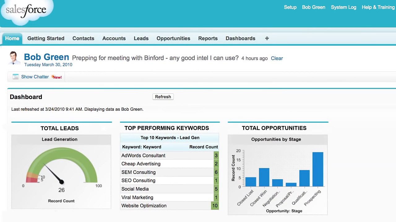Select the Cheap Advertising row

point(170,164)
